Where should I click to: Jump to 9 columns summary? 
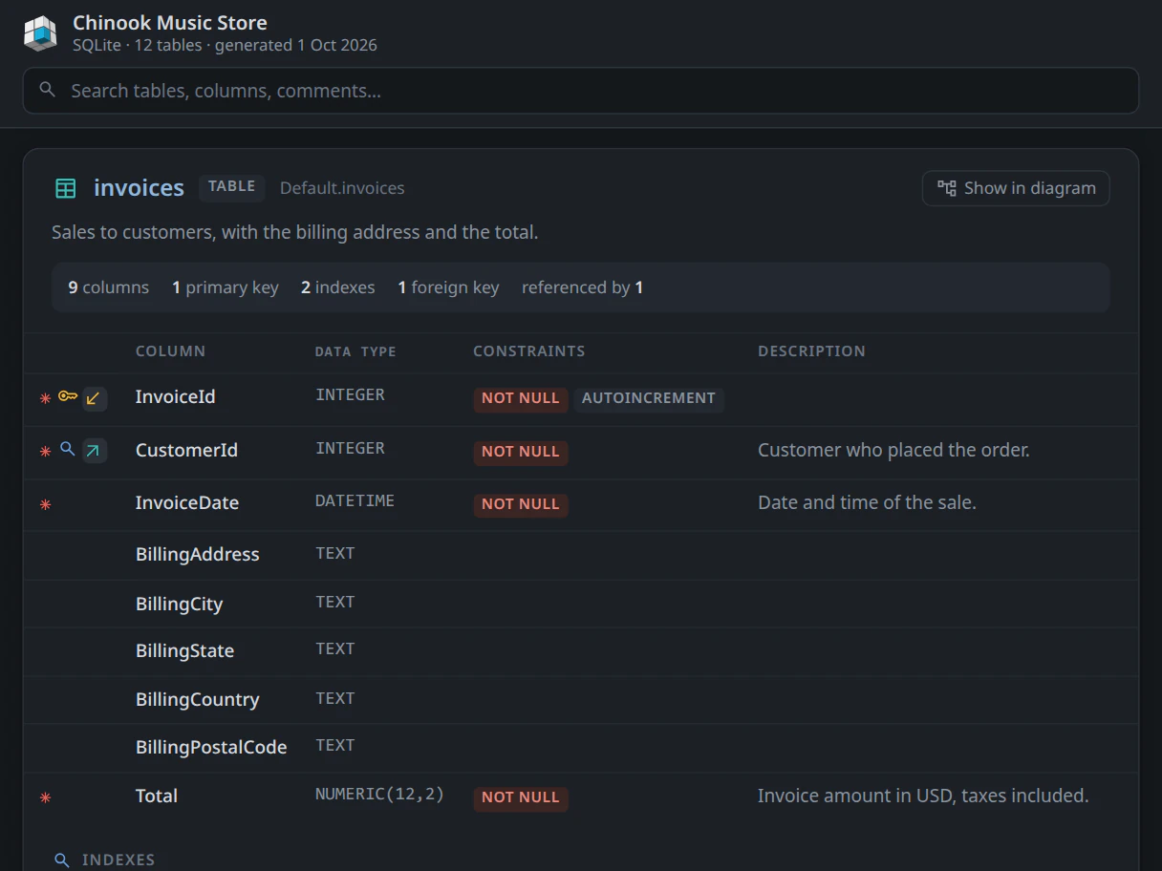pos(109,287)
